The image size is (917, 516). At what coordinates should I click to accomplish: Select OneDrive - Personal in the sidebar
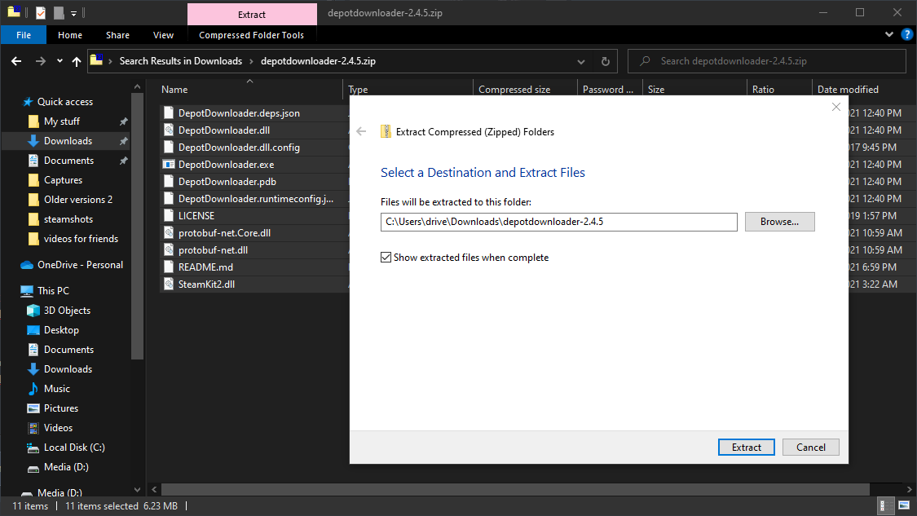pos(80,265)
